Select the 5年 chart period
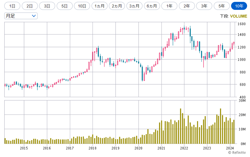The image size is (250, 157). (222, 6)
